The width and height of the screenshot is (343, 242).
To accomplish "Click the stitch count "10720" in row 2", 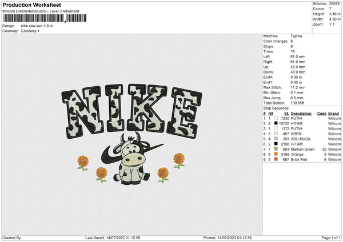I will tap(284, 123).
